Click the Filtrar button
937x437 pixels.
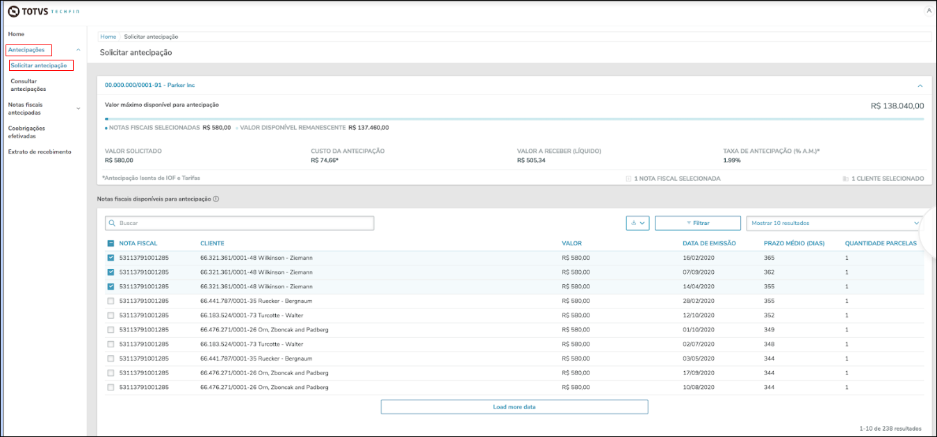click(x=698, y=223)
